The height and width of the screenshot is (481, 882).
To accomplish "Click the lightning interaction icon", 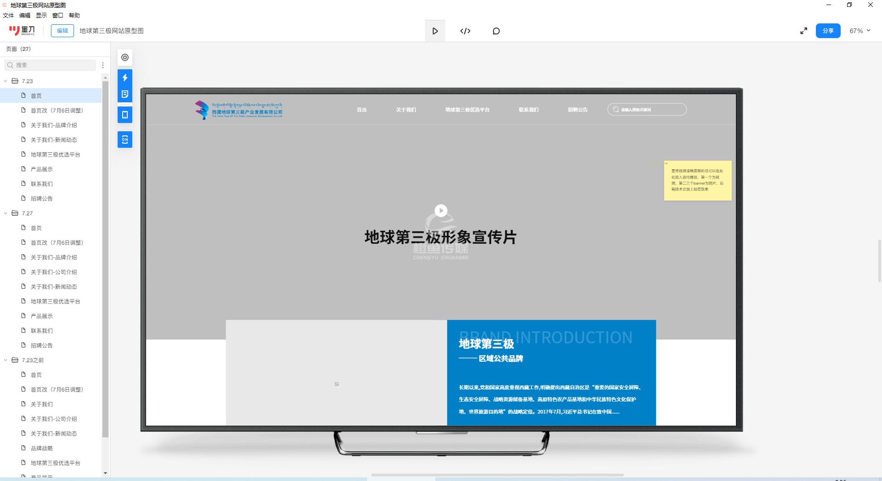I will [125, 78].
